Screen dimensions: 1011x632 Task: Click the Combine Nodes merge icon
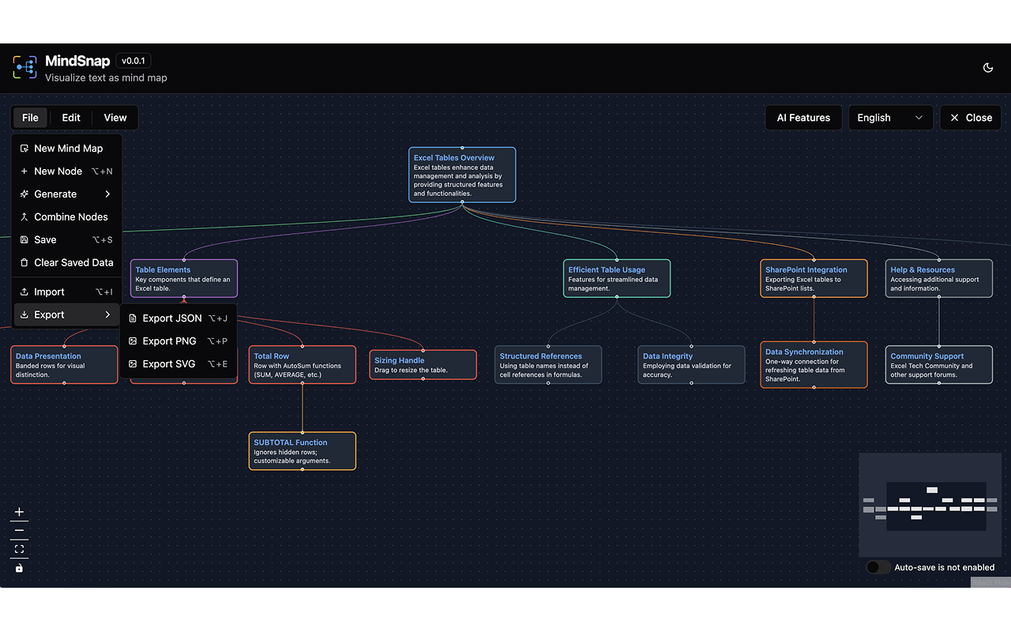click(x=23, y=216)
